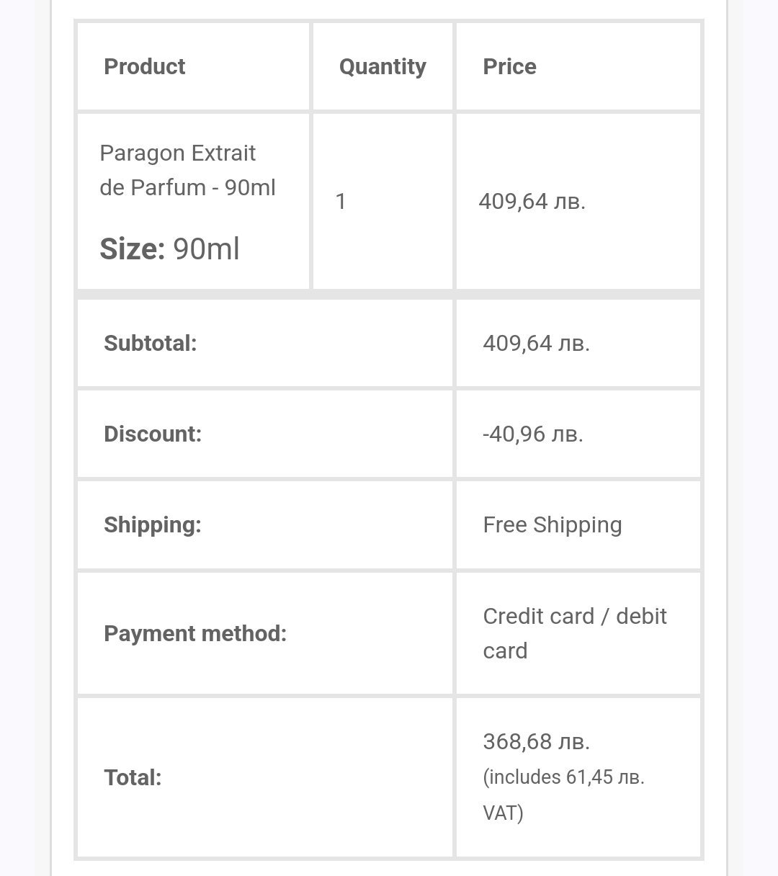Click the Discount label
The image size is (778, 876).
tap(152, 434)
